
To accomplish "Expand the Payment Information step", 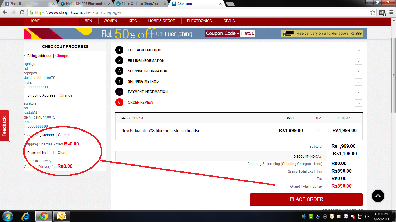I will (359, 92).
